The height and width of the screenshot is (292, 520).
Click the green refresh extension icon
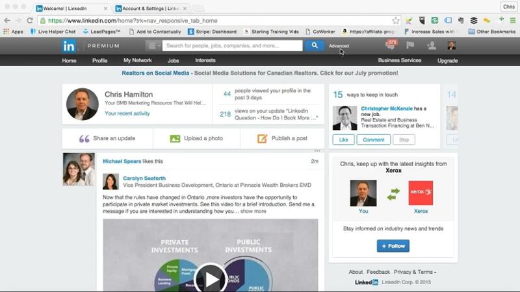pos(434,21)
